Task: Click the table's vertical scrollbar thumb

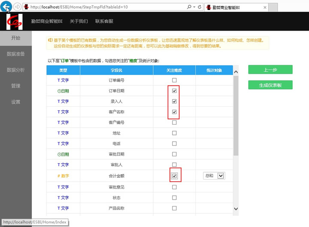Action: pos(236,116)
